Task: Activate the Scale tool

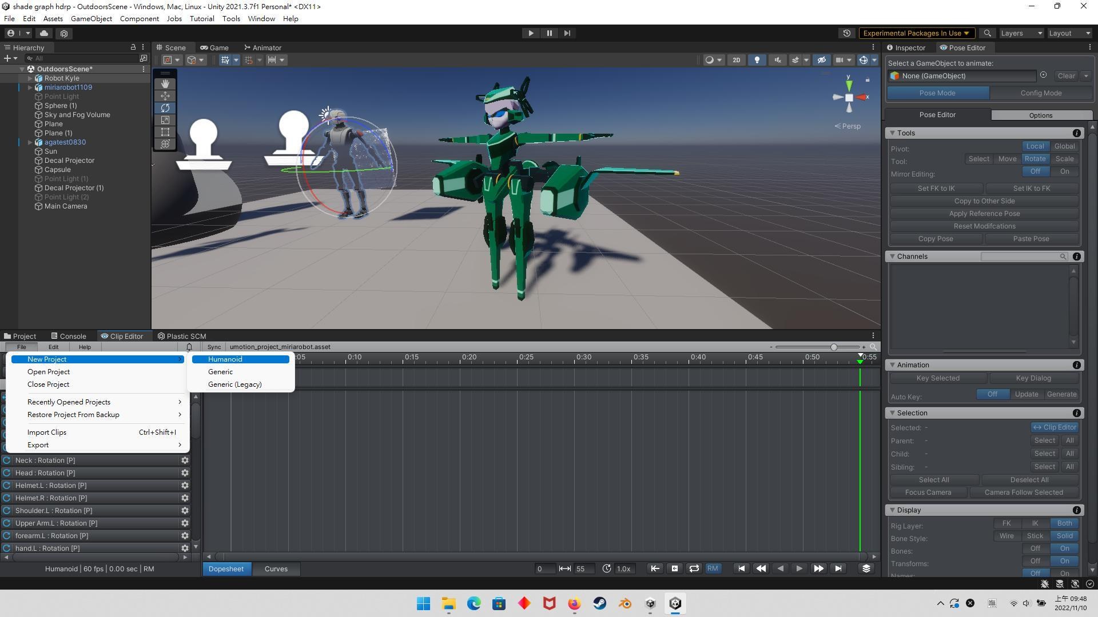Action: 165,120
